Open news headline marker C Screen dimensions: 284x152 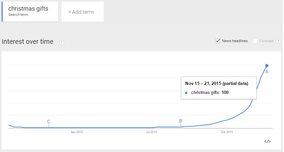pos(49,121)
